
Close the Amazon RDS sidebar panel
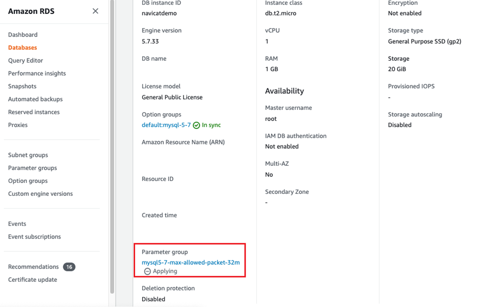tap(95, 11)
